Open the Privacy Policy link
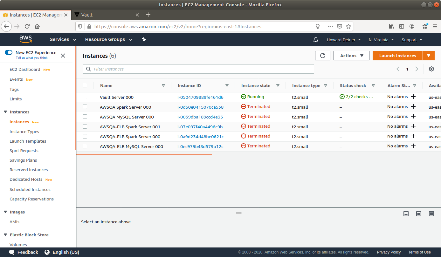This screenshot has height=257, width=441. [389, 252]
